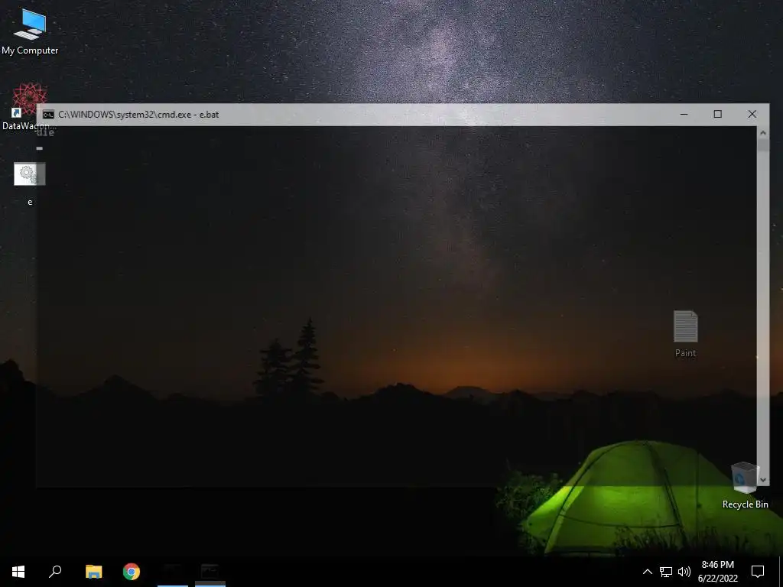783x587 pixels.
Task: Click the Show desktop sliver at taskbar end
Action: (781, 572)
